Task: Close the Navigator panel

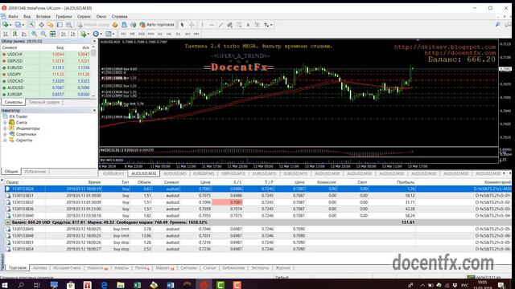Action: pyautogui.click(x=94, y=111)
